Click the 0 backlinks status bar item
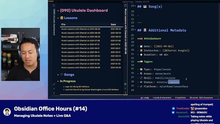The height and width of the screenshot is (124, 220). (180, 97)
